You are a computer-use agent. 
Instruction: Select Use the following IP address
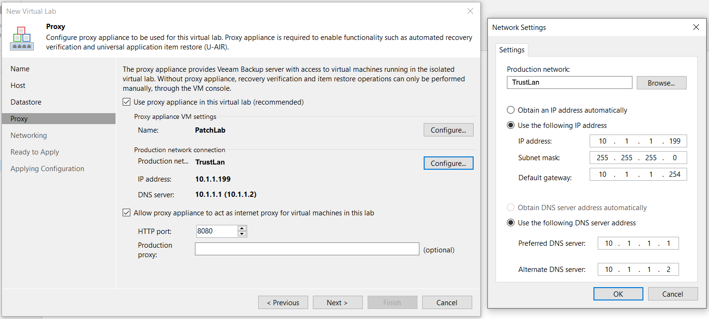(511, 126)
